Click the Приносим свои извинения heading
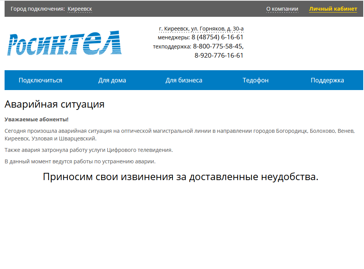 click(180, 177)
